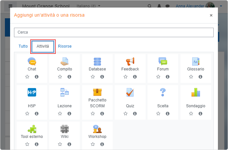
Task: Switch to the Tutto tab
Action: click(x=23, y=46)
